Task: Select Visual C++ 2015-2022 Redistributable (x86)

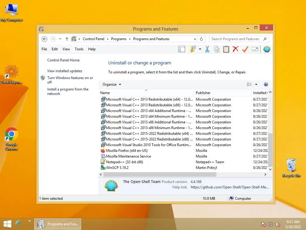Action: pyautogui.click(x=183, y=139)
